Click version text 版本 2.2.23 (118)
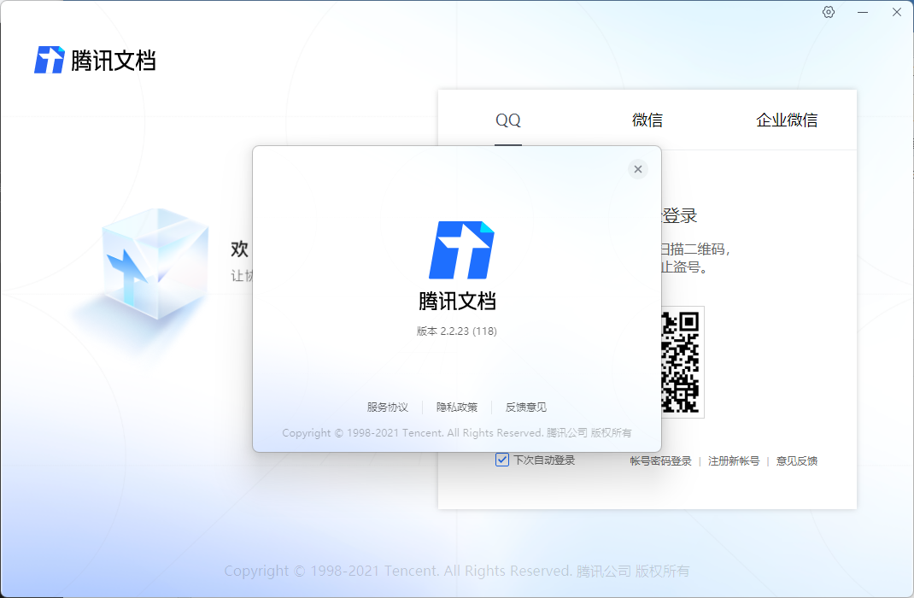The image size is (914, 598). point(457,331)
